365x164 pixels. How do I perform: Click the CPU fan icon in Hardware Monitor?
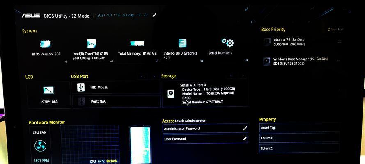coord(40,146)
